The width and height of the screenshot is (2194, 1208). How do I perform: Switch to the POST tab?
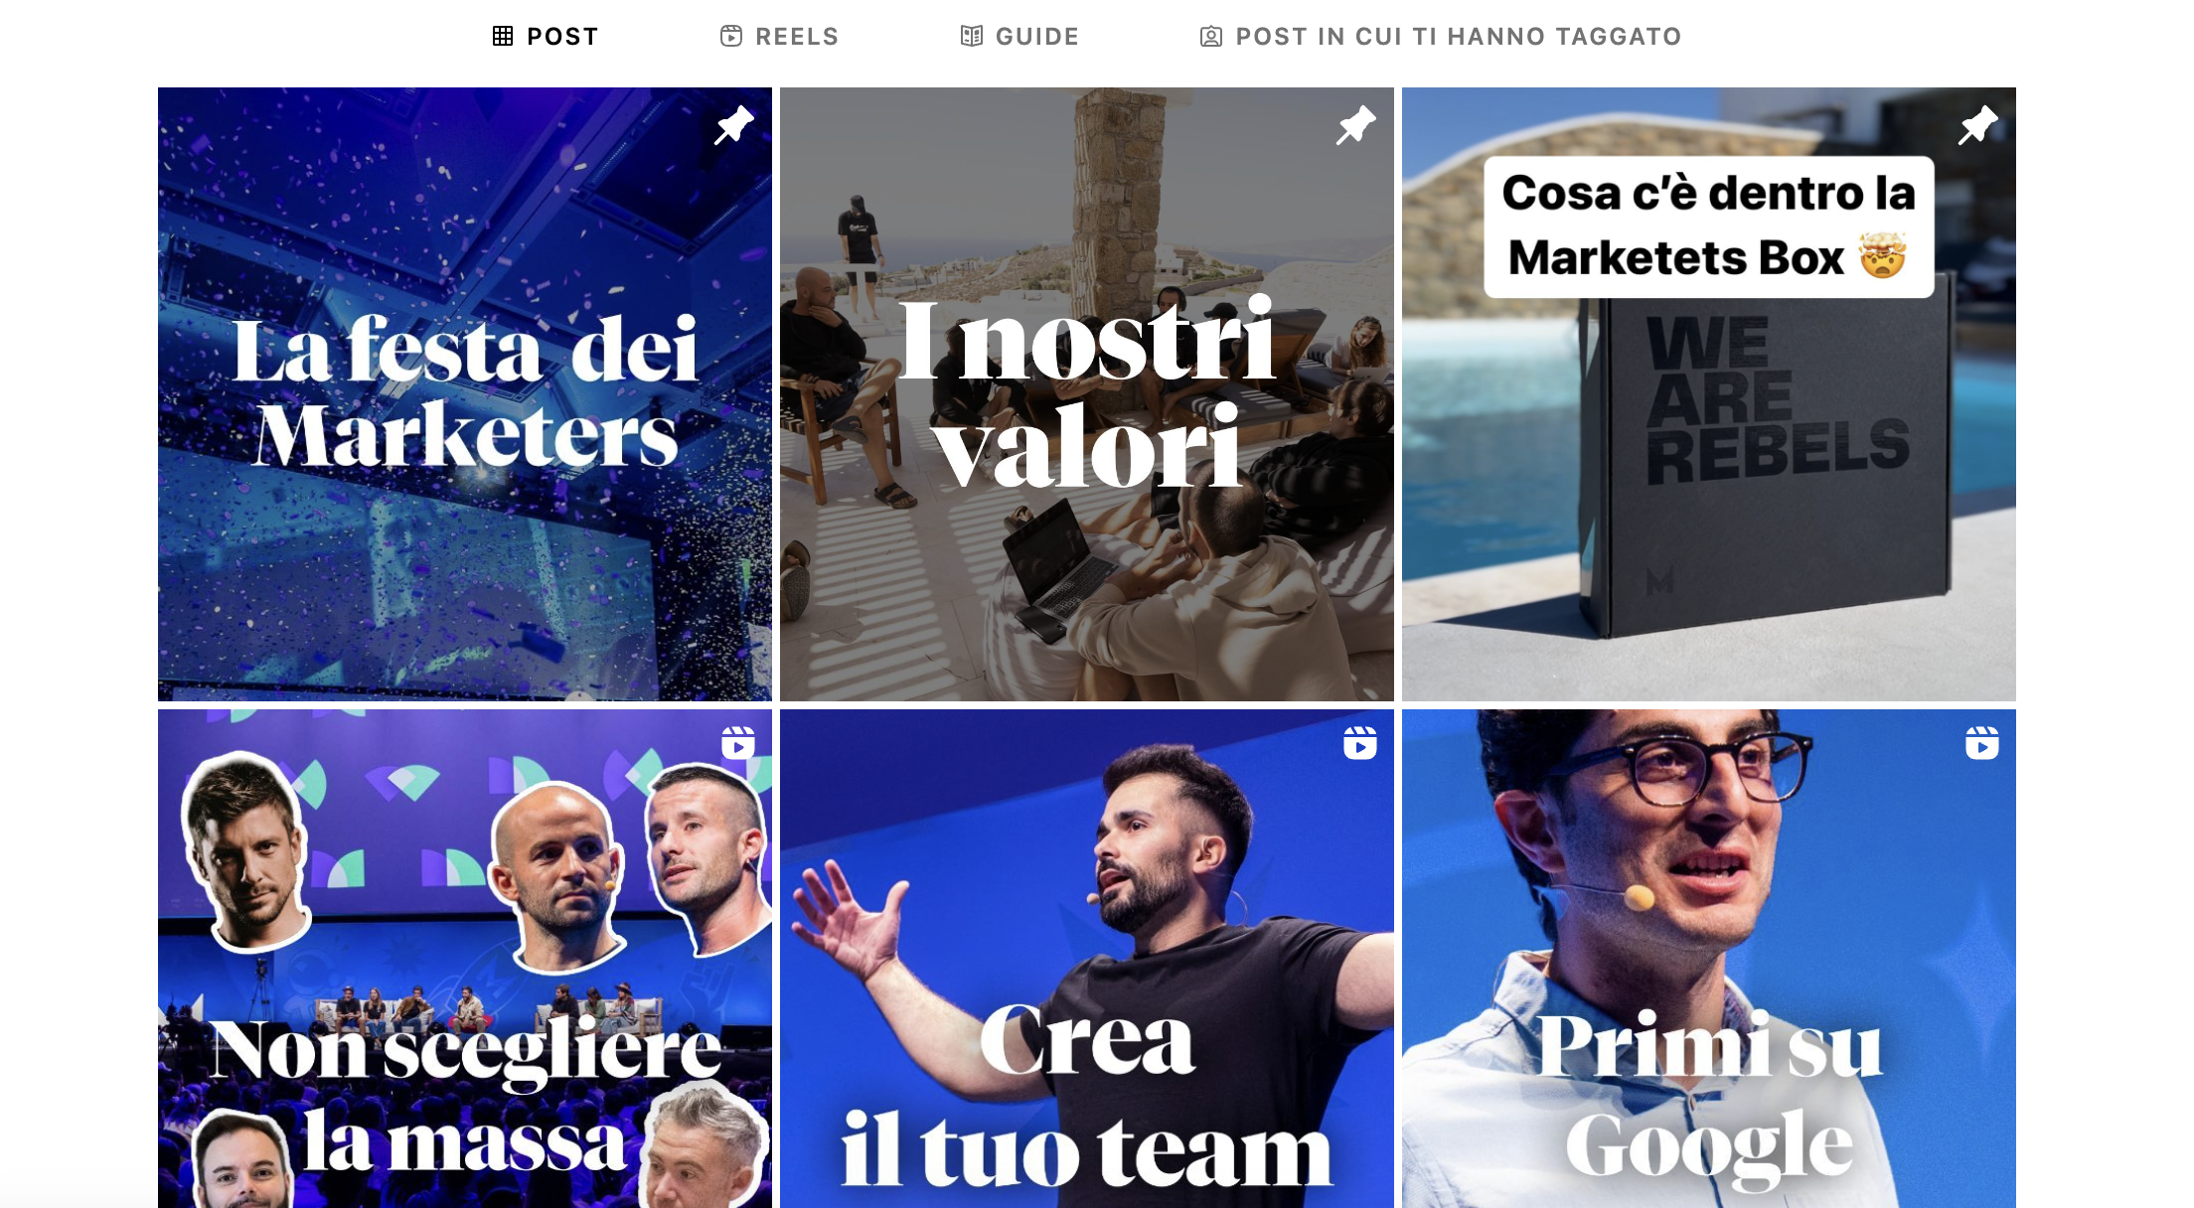(x=546, y=37)
